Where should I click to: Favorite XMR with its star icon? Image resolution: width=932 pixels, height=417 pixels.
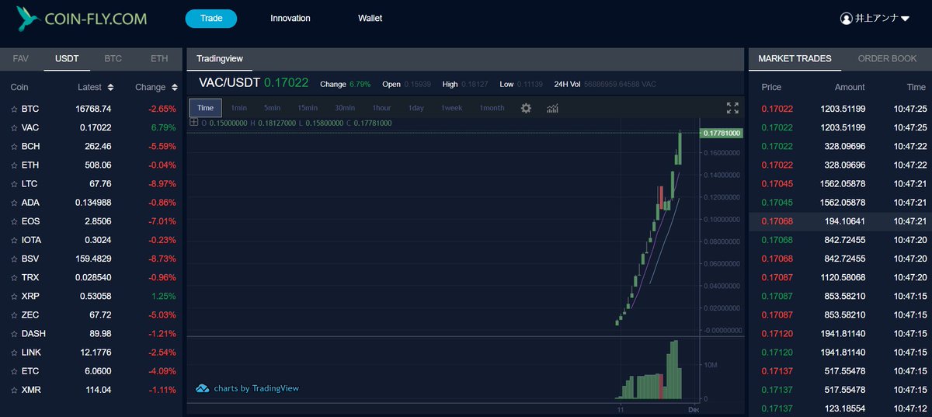pos(14,390)
